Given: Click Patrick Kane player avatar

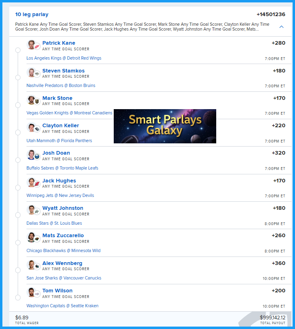Looking at the screenshot, I should 31,44.
